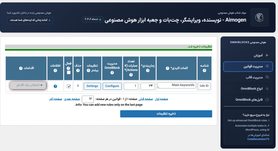Focus the Rule ID field

(x=204, y=86)
